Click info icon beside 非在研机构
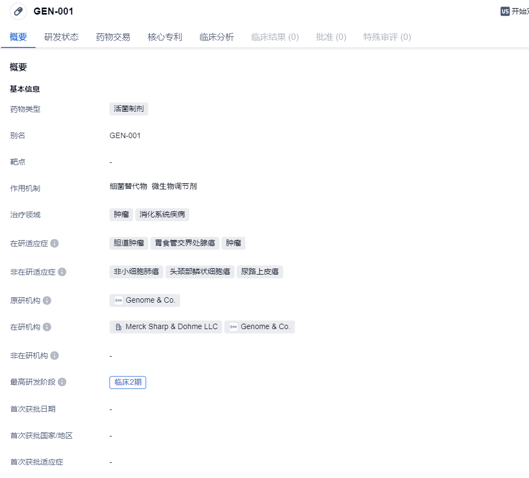Image resolution: width=529 pixels, height=478 pixels. point(54,356)
